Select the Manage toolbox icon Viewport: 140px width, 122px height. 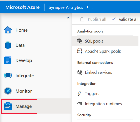point(8,106)
